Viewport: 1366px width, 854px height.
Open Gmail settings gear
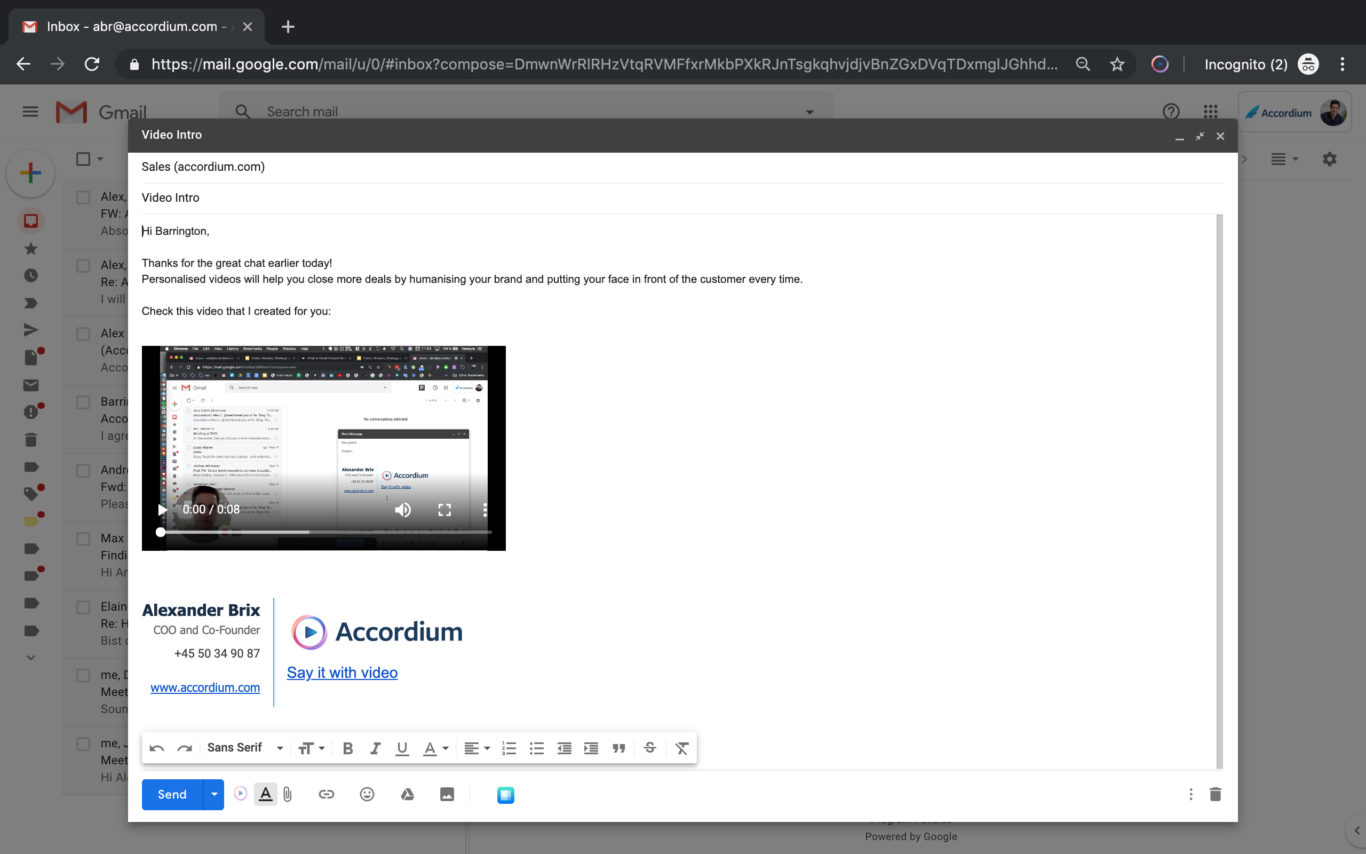[x=1329, y=159]
